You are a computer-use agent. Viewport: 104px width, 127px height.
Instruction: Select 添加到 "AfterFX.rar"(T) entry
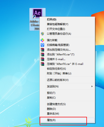[x=67, y=55]
